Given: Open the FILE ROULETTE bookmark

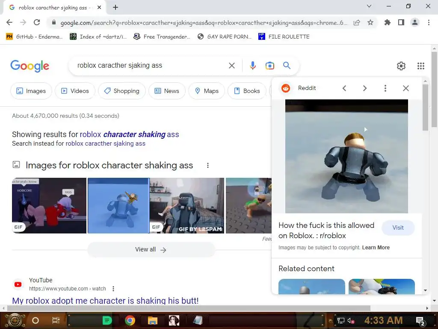Looking at the screenshot, I should (x=284, y=37).
